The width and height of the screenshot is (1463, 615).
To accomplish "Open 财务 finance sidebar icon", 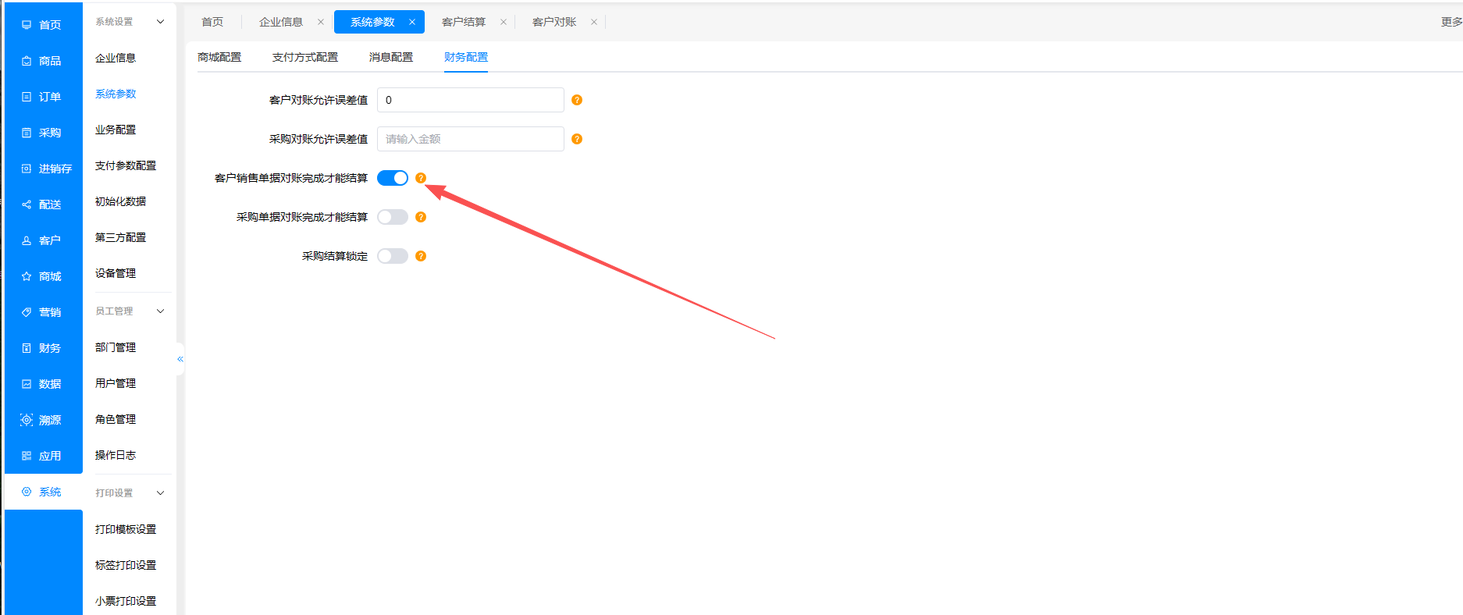I will [27, 348].
